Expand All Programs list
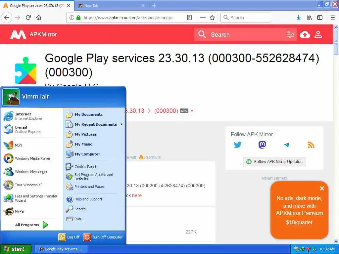Viewport: 339px width, 254px height. [x=31, y=225]
